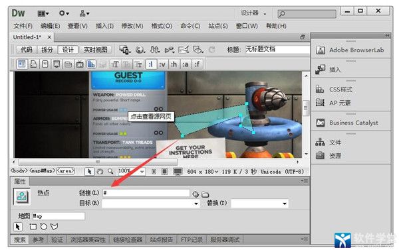Switch to 代码 view
This screenshot has width=399, height=250.
click(x=27, y=50)
